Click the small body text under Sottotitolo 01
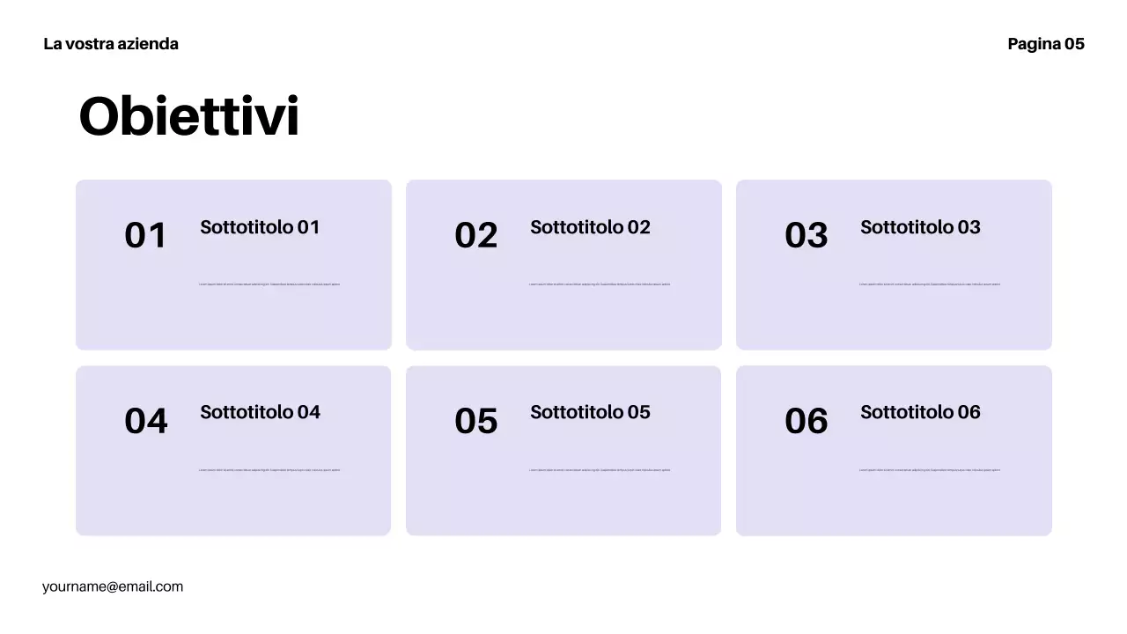Viewport: 1127px width, 634px height. [x=269, y=284]
